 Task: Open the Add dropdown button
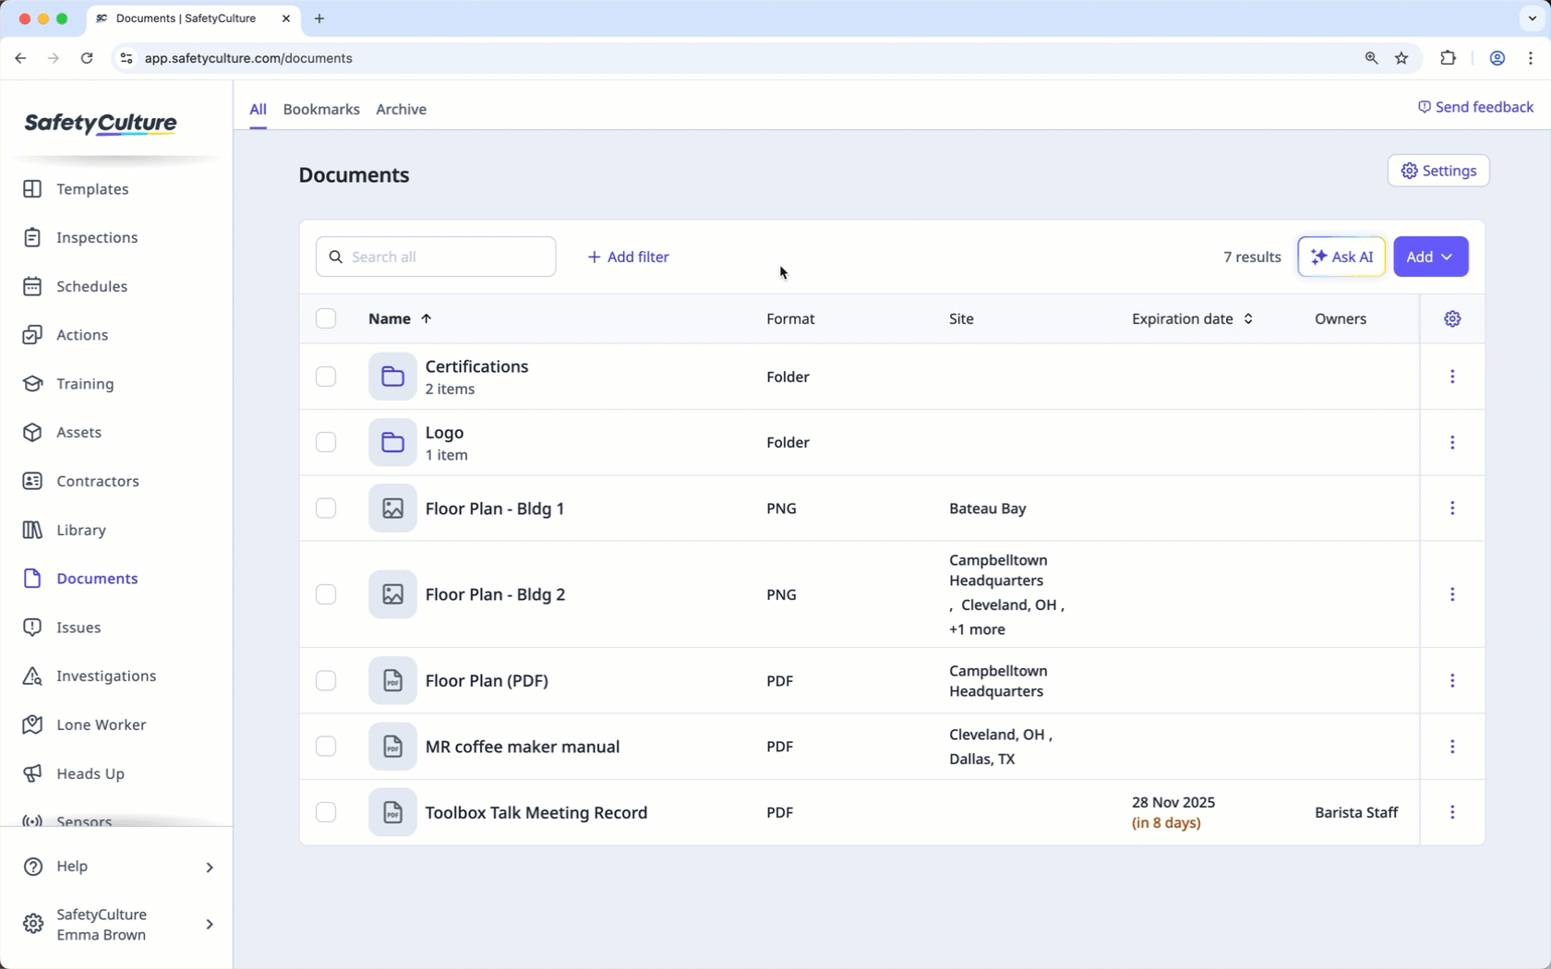1430,257
